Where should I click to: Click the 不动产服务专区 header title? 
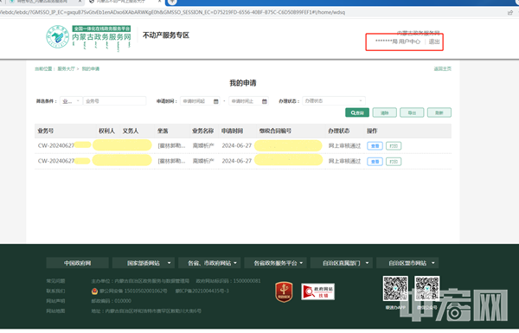(x=166, y=35)
